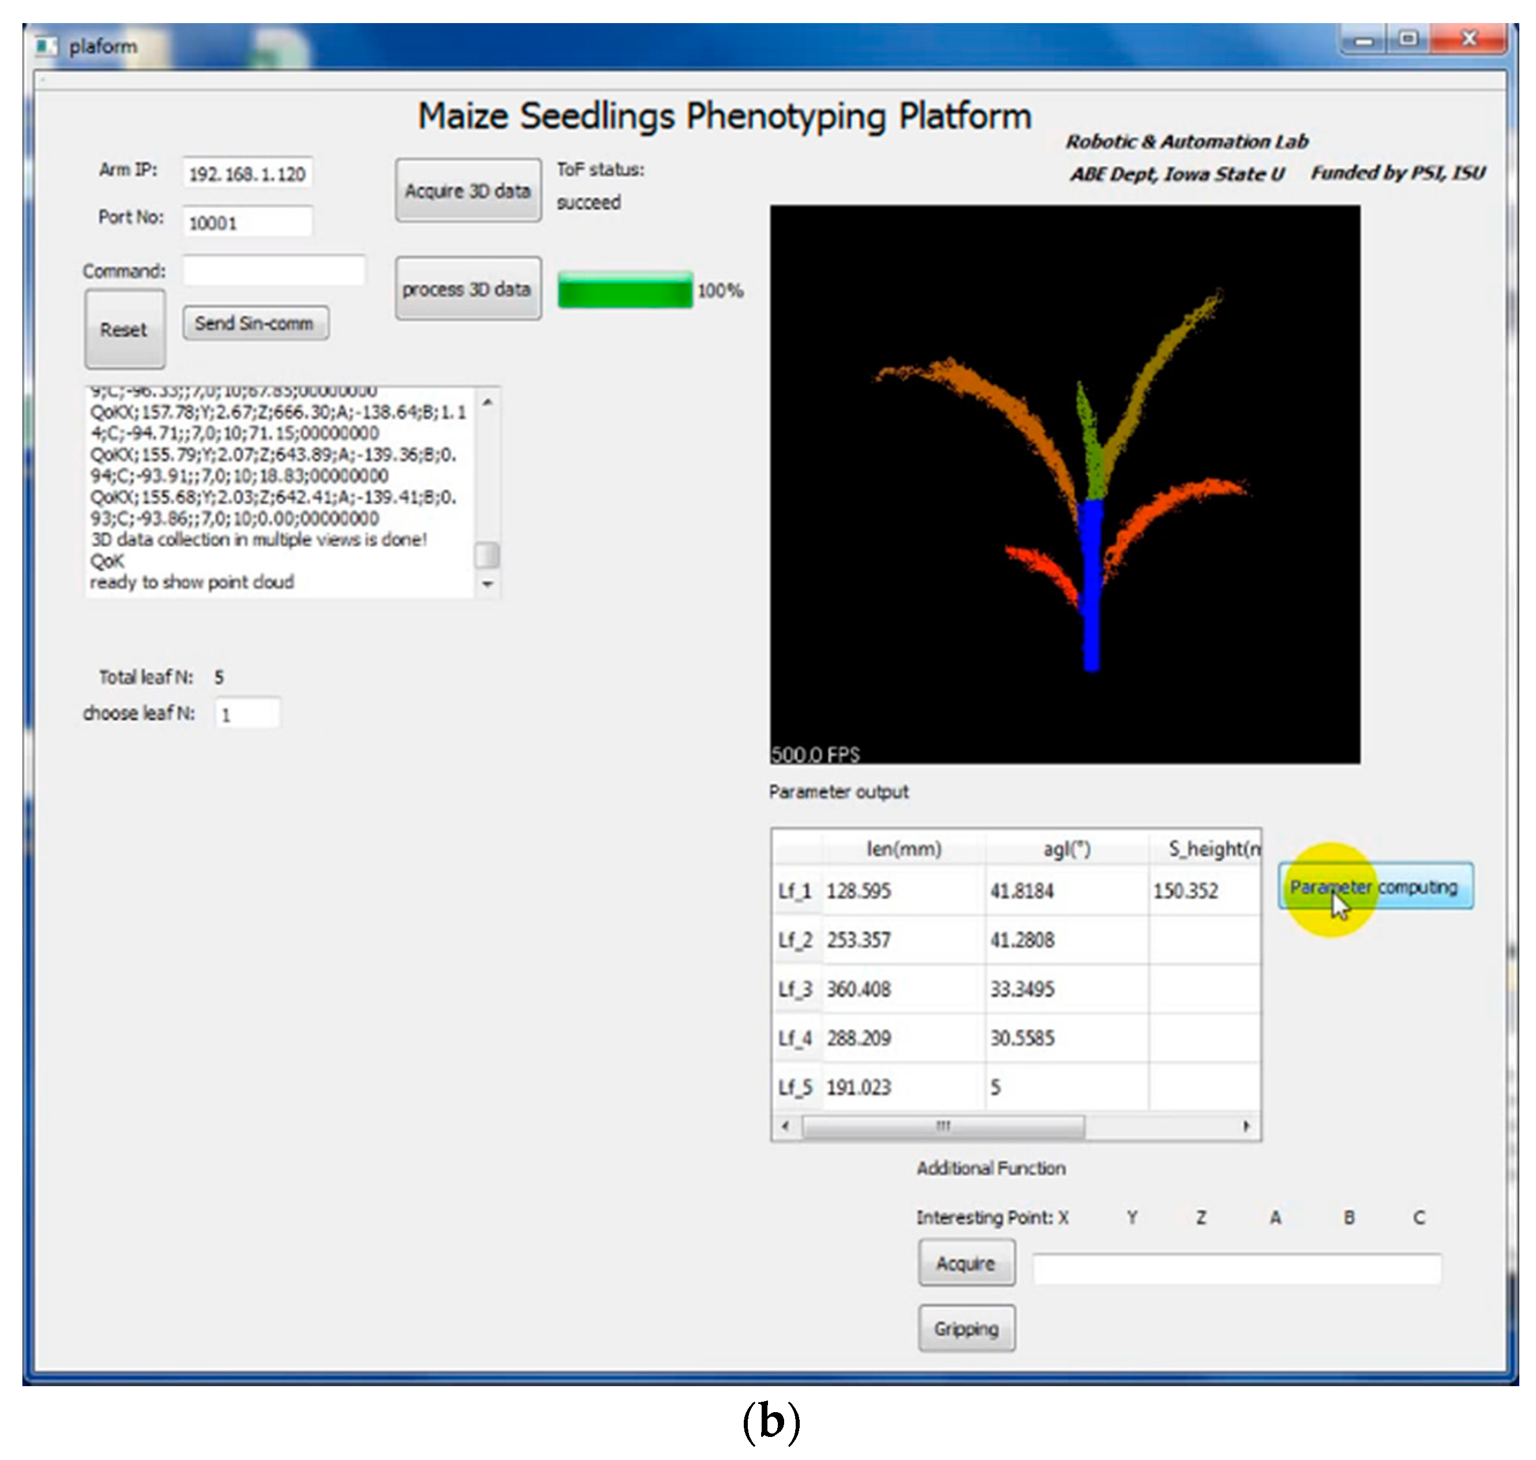Click the table's right scroll arrow
The height and width of the screenshot is (1460, 1536).
pos(1246,1126)
